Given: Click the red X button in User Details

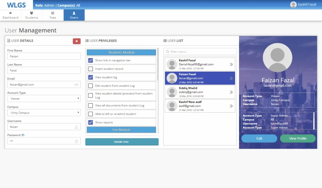Looking at the screenshot, I should 76,41.
